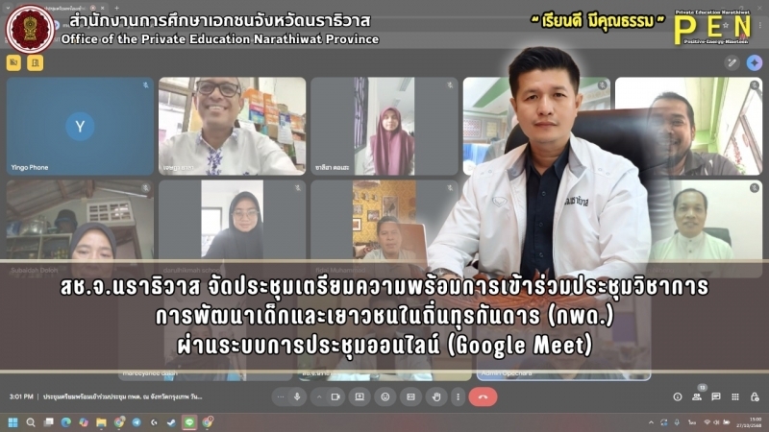
Task: Switch to LINE app on taskbar
Action: [x=189, y=422]
